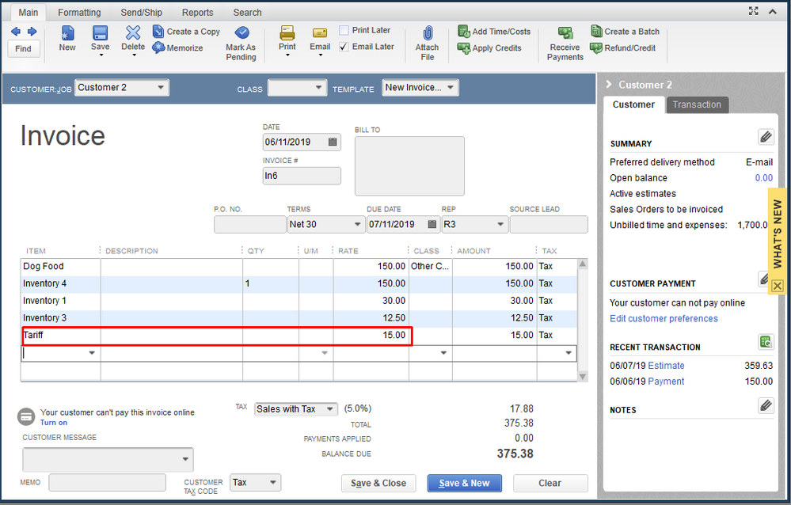Open calendar picker next to invoice date
This screenshot has width=791, height=505.
pyautogui.click(x=333, y=142)
